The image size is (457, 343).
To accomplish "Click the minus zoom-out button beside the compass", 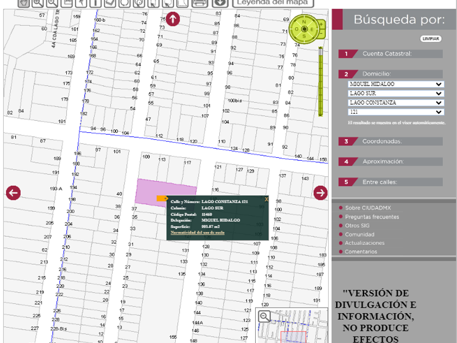I will 321,34.
